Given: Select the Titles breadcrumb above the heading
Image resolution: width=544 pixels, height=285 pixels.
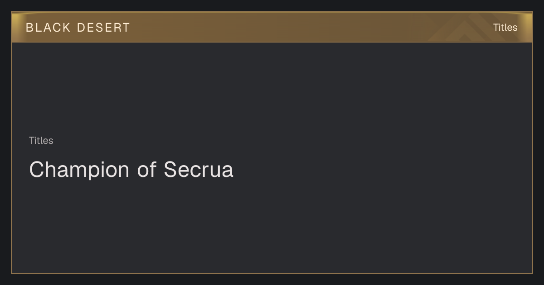Looking at the screenshot, I should point(41,141).
